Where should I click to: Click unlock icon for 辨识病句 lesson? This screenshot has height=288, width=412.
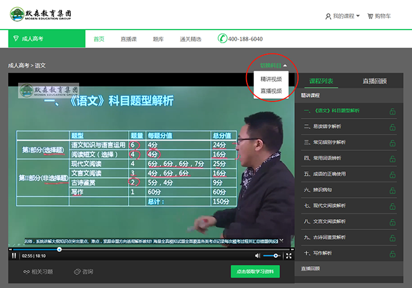click(x=393, y=191)
